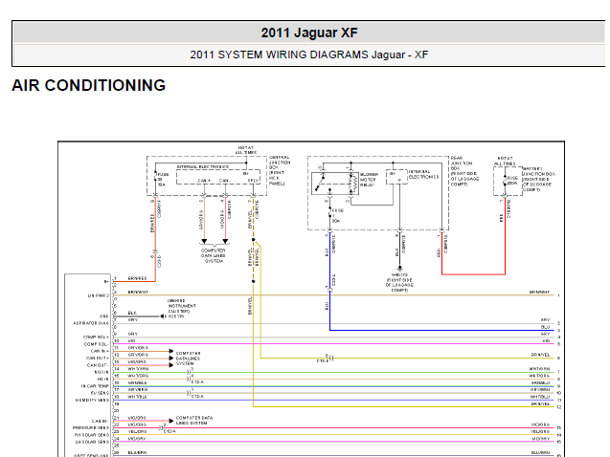Click the 'IN CAR TEMP' pin label
The height and width of the screenshot is (457, 610).
pyautogui.click(x=95, y=386)
